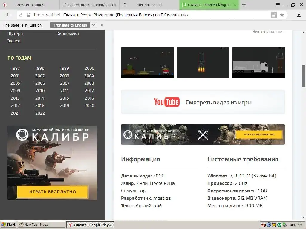Filter games by year 2010
The width and height of the screenshot is (306, 229).
pos(40,91)
